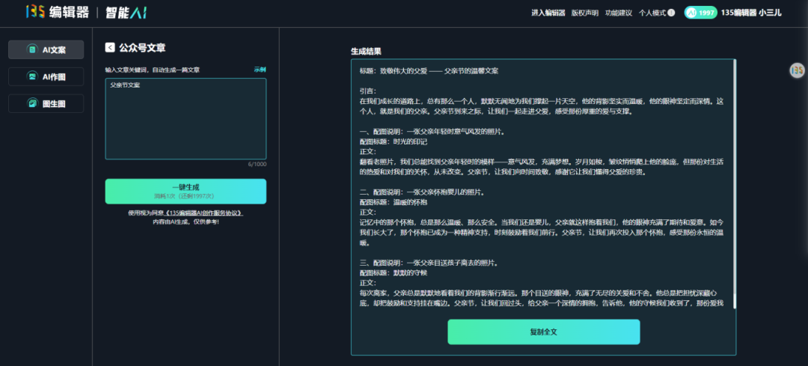Viewport: 808px width, 366px height.
Task: Click the info icon beside 个人模式
Action: pos(671,13)
